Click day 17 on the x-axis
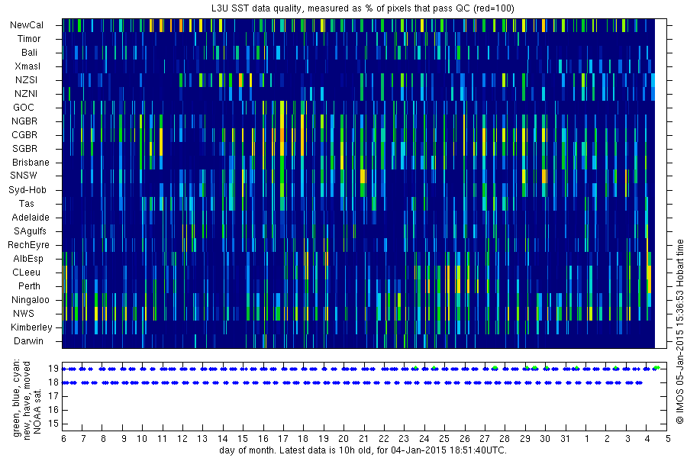The width and height of the screenshot is (687, 458). pos(283,439)
